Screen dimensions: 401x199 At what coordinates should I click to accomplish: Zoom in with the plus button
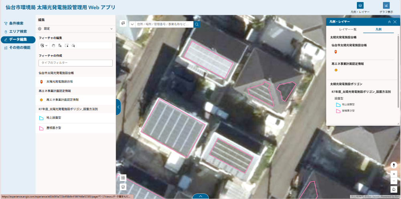click(394, 174)
